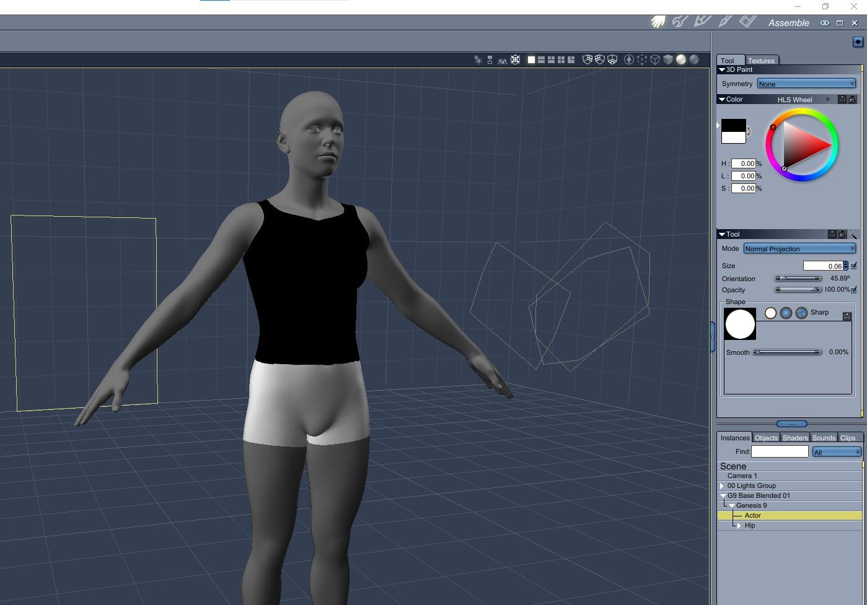Screen dimensions: 867x605
Task: Click the circled up-arrow icon in viewport toolbar
Action: point(629,59)
